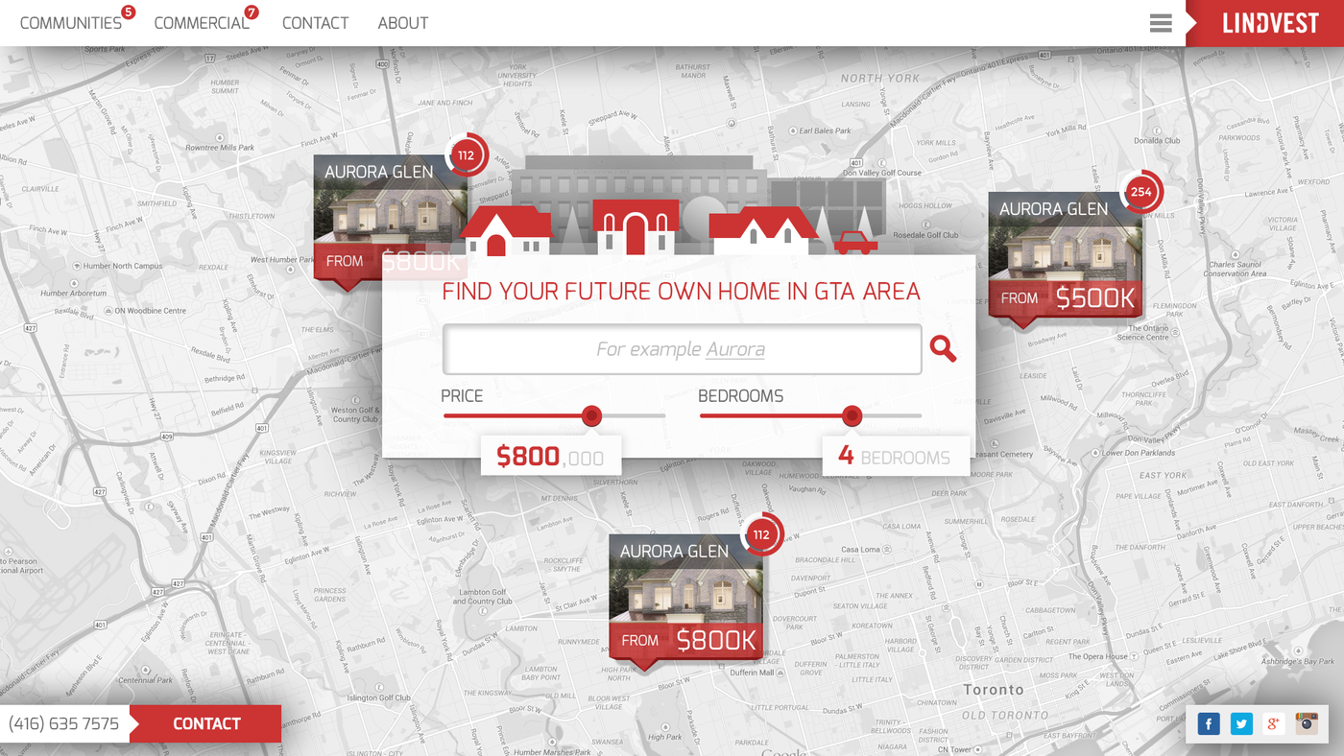Start a search with the magnifier icon
Screen dimensions: 1344x756
click(943, 348)
